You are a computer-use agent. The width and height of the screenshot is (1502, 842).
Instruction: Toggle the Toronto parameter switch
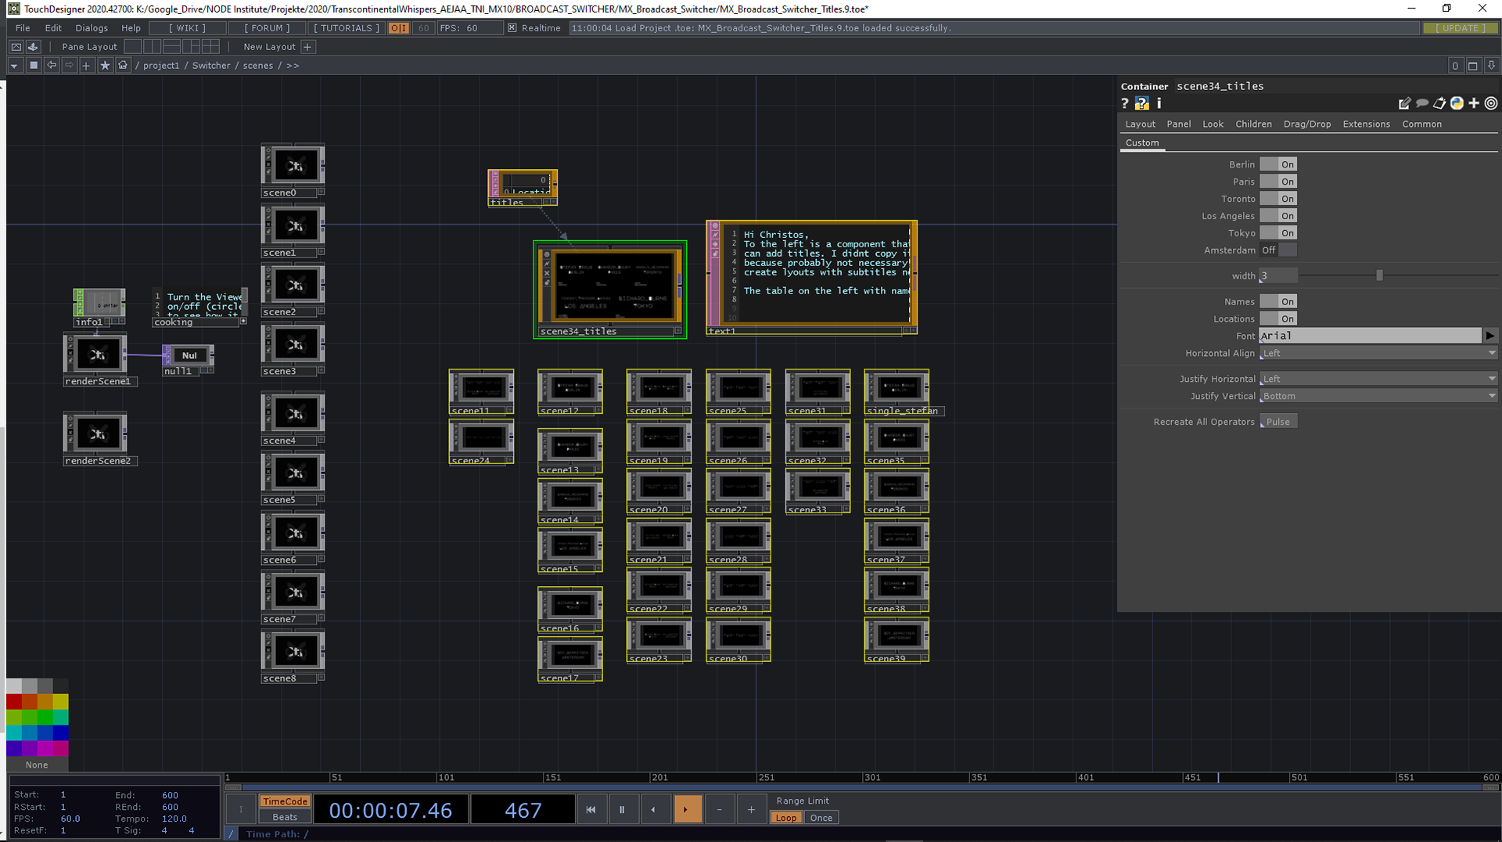tap(1278, 199)
